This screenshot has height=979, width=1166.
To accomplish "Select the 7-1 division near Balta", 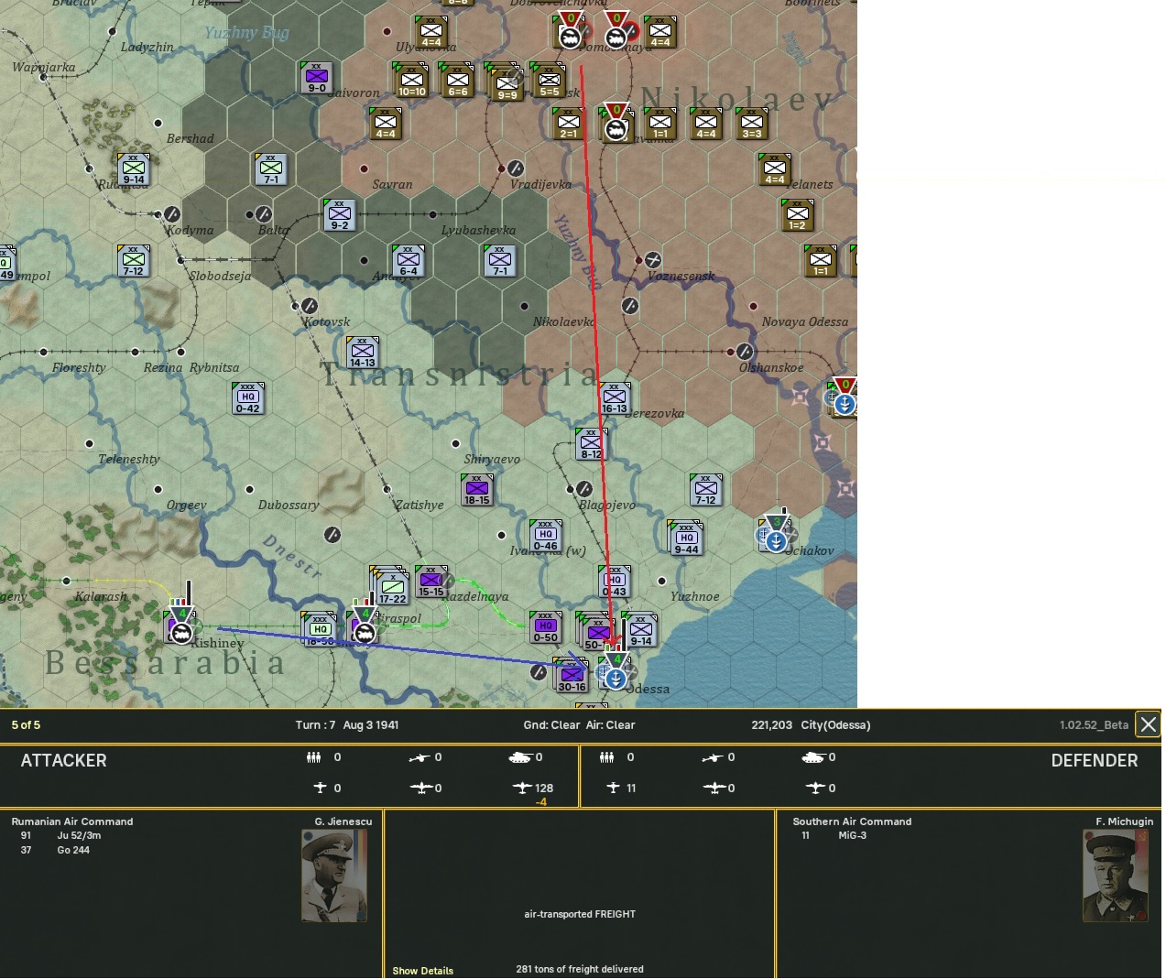I will (271, 169).
